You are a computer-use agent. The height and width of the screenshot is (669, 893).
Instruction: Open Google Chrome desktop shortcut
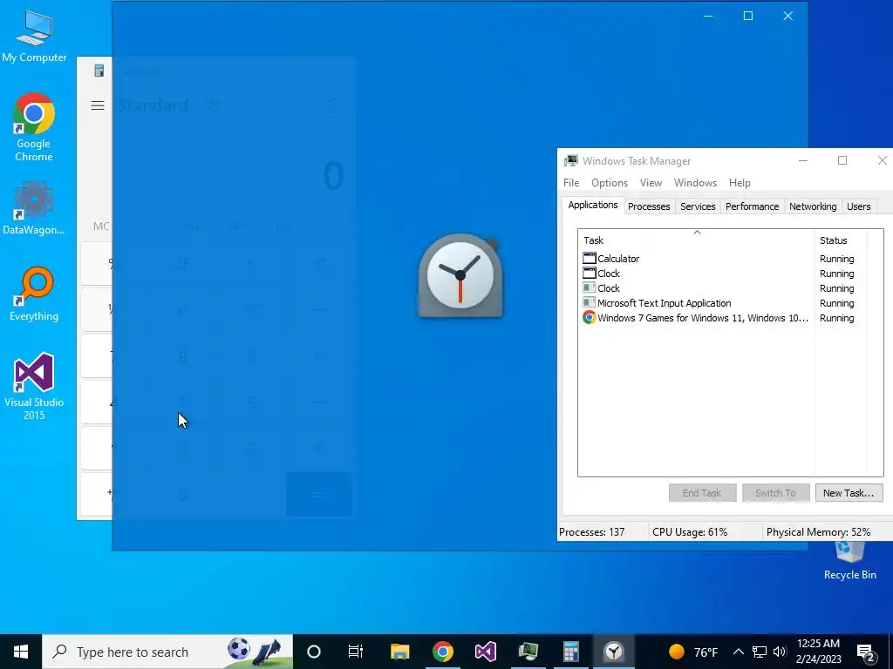[34, 127]
